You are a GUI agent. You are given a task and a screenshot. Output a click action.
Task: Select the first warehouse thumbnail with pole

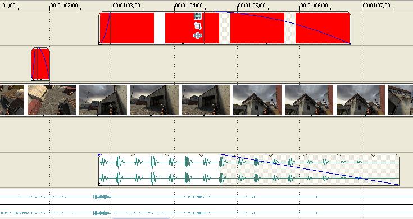click(103, 100)
